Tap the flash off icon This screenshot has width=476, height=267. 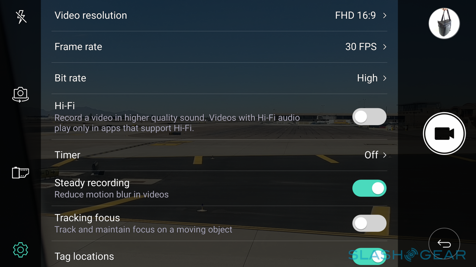pos(21,17)
